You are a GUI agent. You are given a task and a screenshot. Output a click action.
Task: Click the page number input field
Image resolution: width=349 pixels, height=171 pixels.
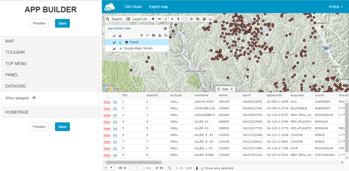(x=136, y=168)
